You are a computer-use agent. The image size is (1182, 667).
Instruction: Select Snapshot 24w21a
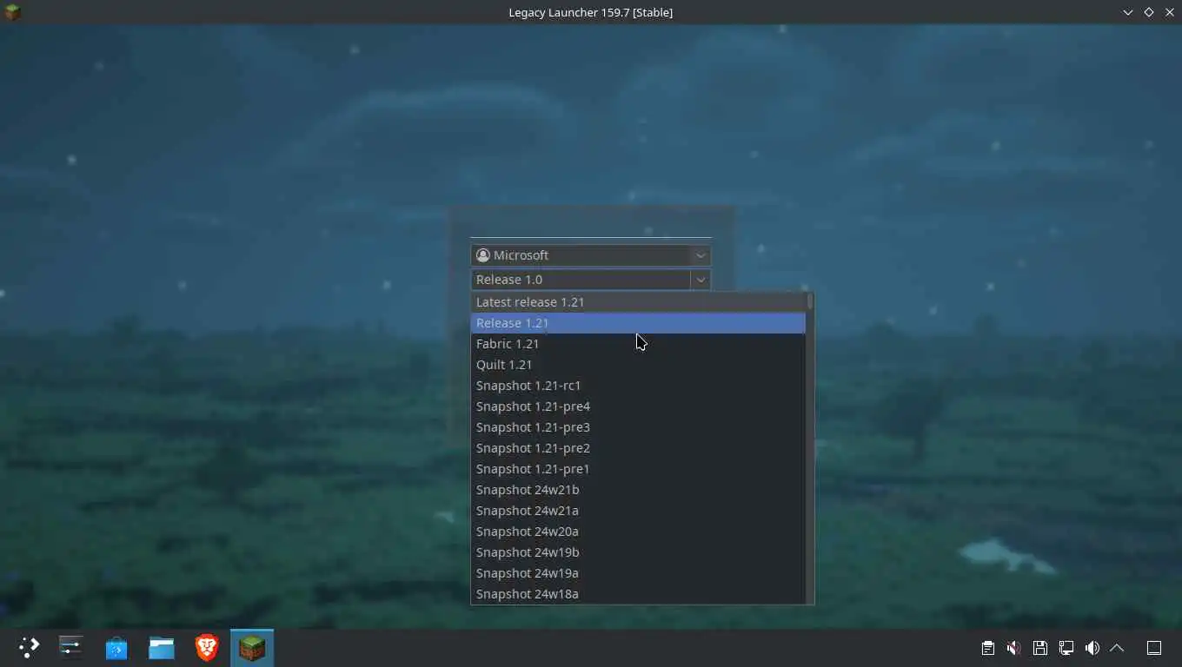(x=638, y=511)
